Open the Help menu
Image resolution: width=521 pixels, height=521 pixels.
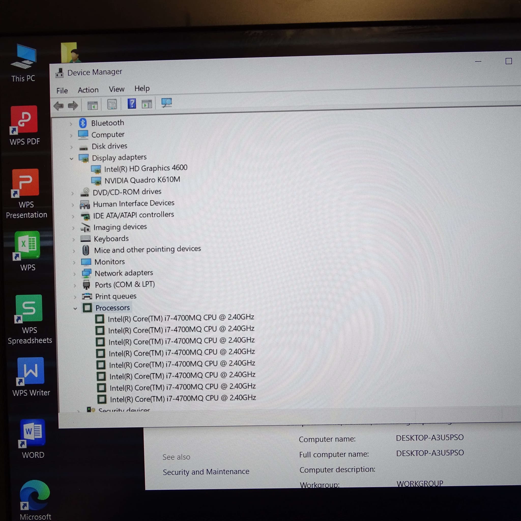click(142, 89)
